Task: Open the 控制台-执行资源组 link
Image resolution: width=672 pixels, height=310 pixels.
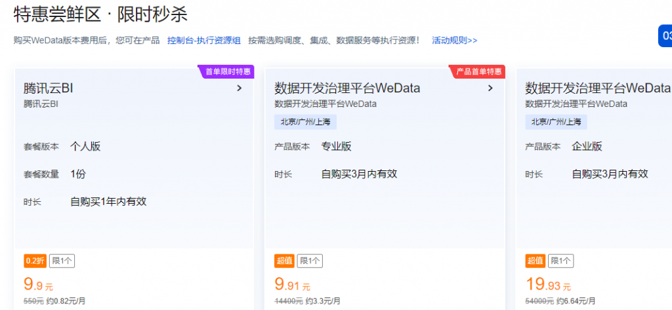Action: pyautogui.click(x=204, y=41)
